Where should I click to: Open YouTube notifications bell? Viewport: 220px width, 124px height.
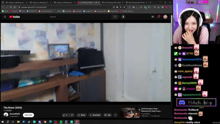coord(158,17)
